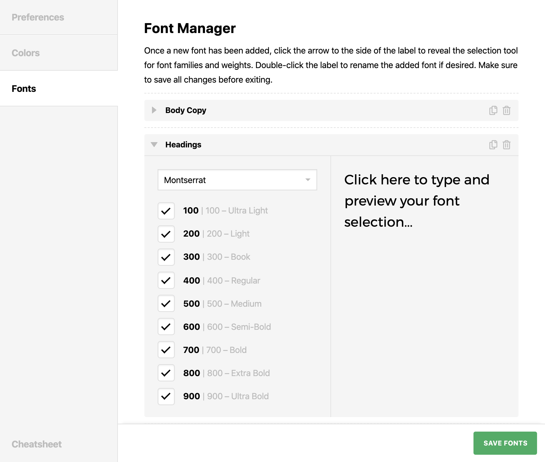Collapse the Headings section arrow

[154, 145]
